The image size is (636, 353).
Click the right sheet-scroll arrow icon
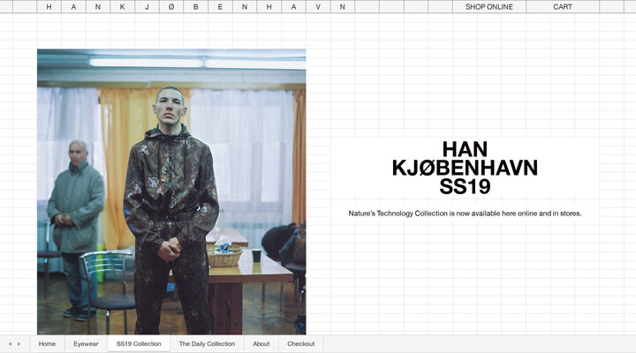click(19, 344)
